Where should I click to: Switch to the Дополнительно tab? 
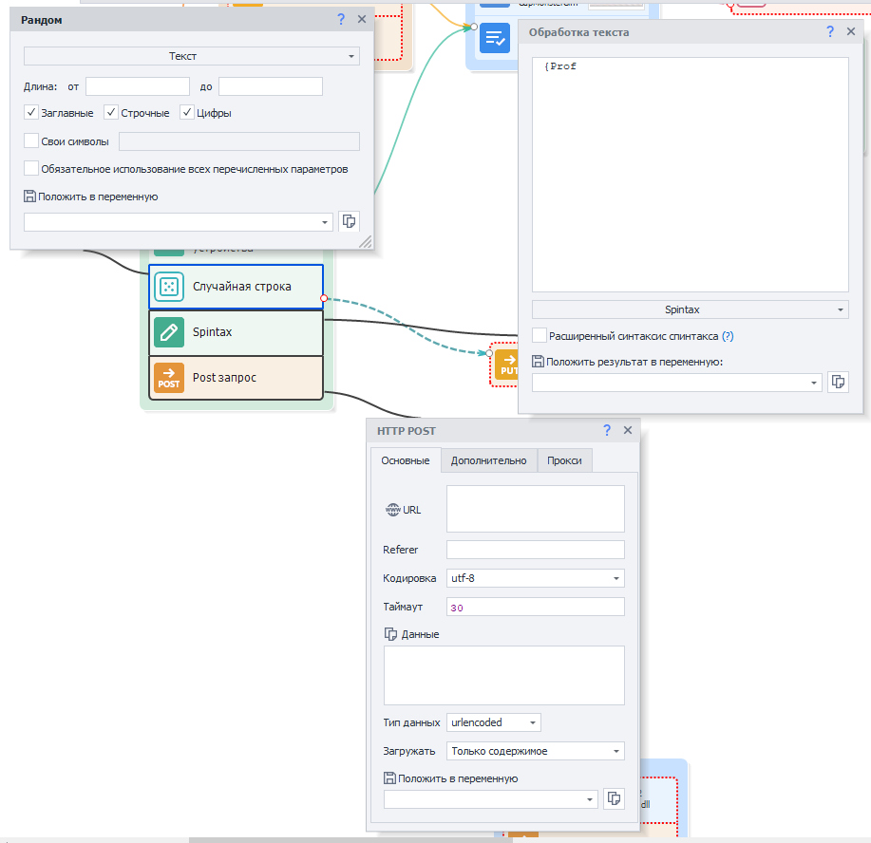[488, 460]
